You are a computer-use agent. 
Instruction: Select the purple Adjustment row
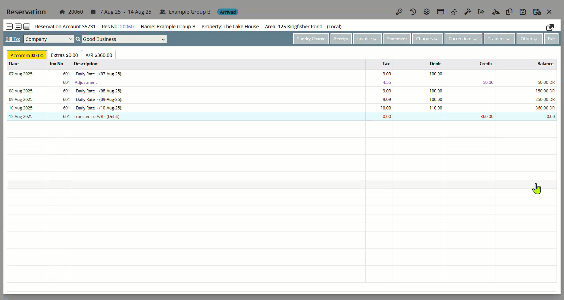(282, 82)
